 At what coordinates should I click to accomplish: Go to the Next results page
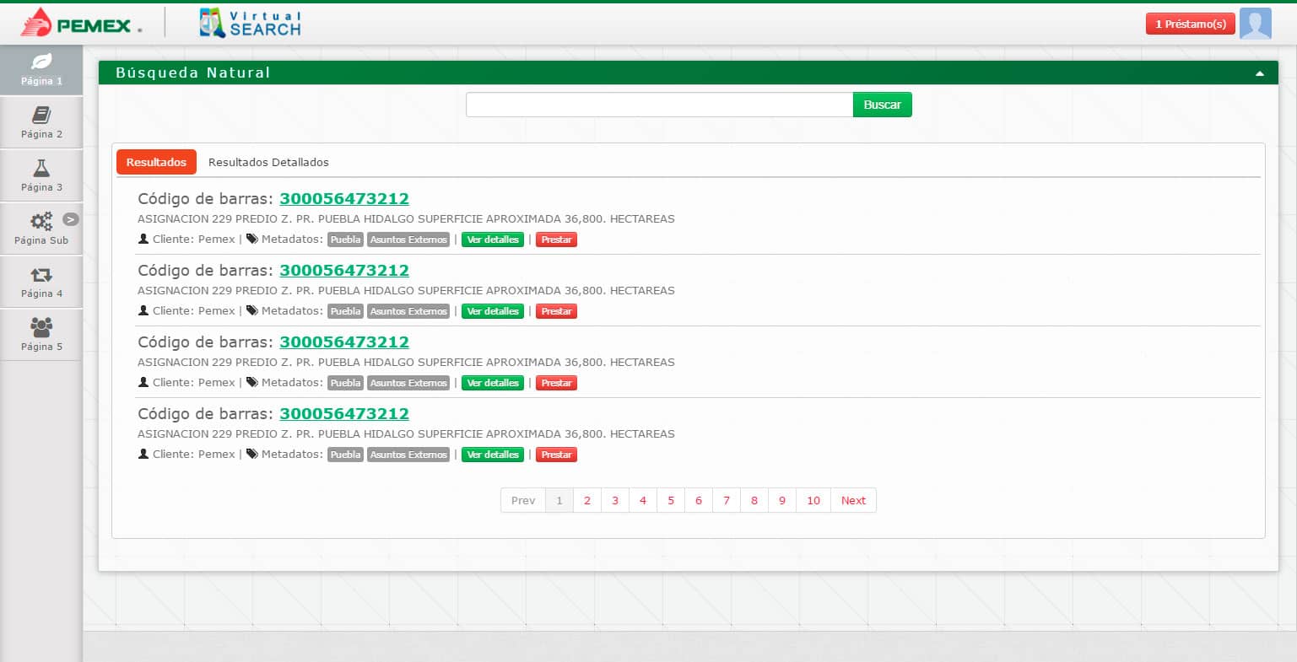[x=853, y=500]
